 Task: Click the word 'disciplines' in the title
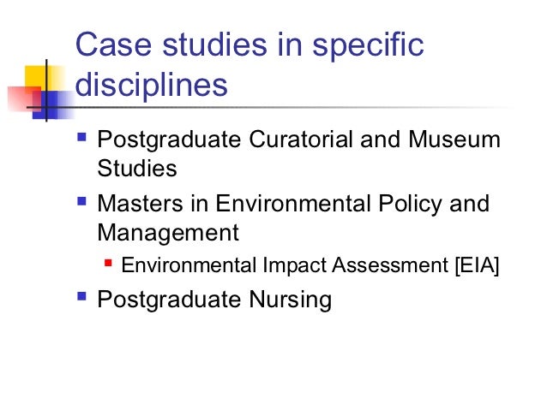click(152, 85)
